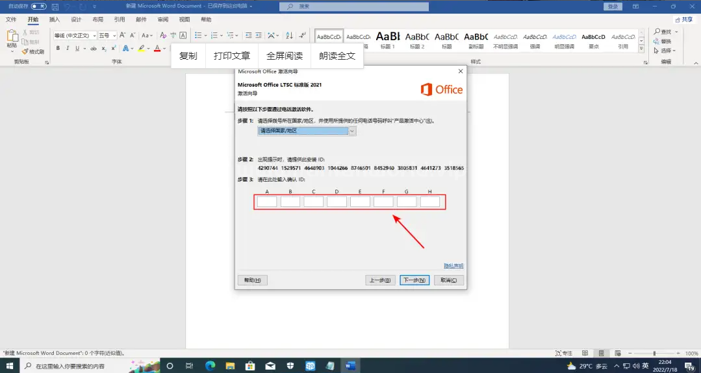
Task: Open Microsoft Edge from the taskbar
Action: click(210, 366)
